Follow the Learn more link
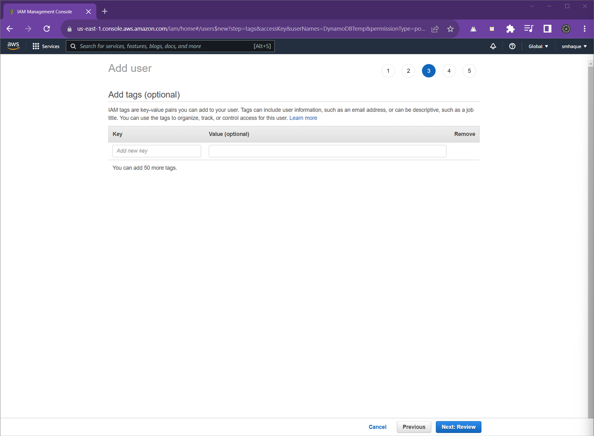 [x=303, y=118]
